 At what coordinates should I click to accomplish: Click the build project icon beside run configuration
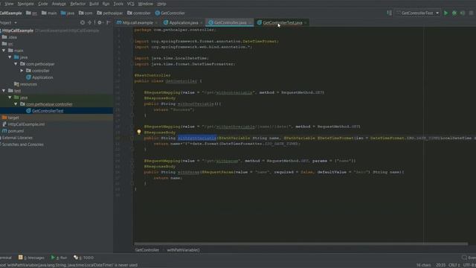coord(390,13)
